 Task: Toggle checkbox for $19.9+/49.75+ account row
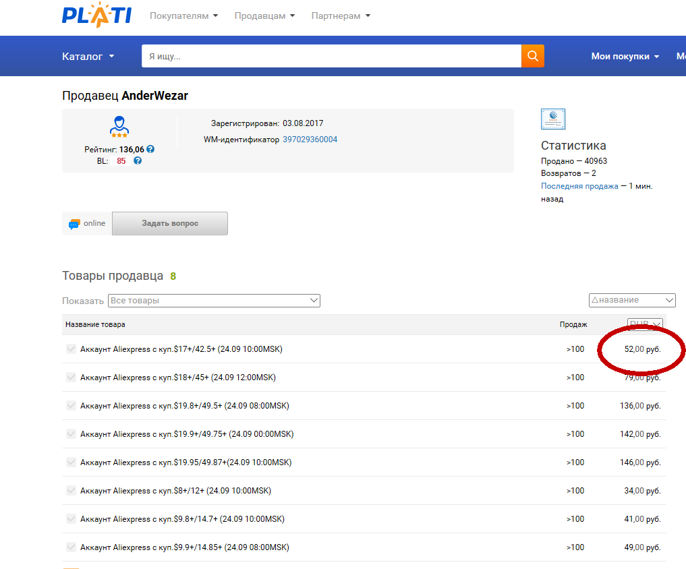click(x=71, y=434)
